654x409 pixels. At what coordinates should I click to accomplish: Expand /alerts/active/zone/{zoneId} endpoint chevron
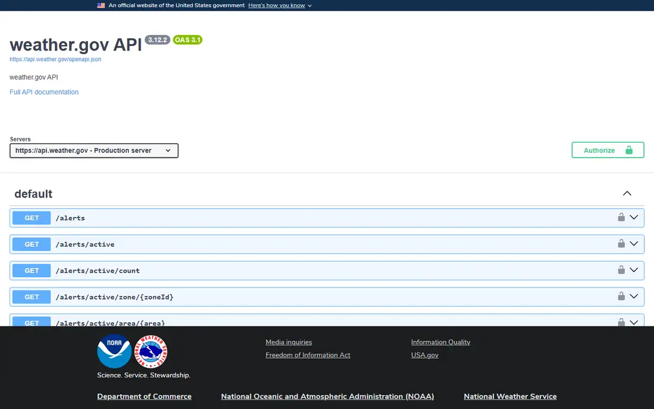[x=634, y=296]
